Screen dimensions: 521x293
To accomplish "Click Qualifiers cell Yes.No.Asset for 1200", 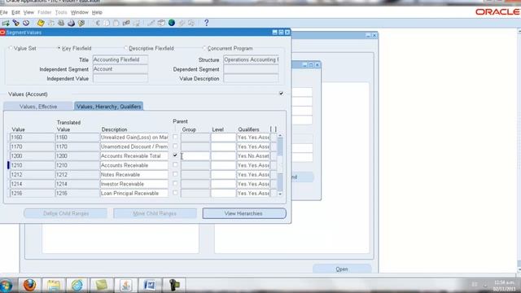I will (x=253, y=155).
